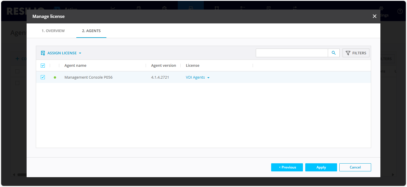
Task: Click the right scroll arrow behind the dialog
Action: pyautogui.click(x=393, y=175)
